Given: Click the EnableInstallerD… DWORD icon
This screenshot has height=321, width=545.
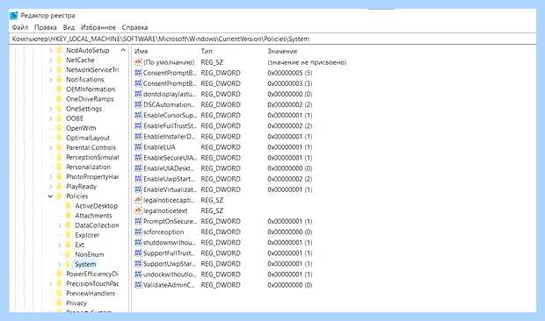Looking at the screenshot, I should [x=138, y=137].
